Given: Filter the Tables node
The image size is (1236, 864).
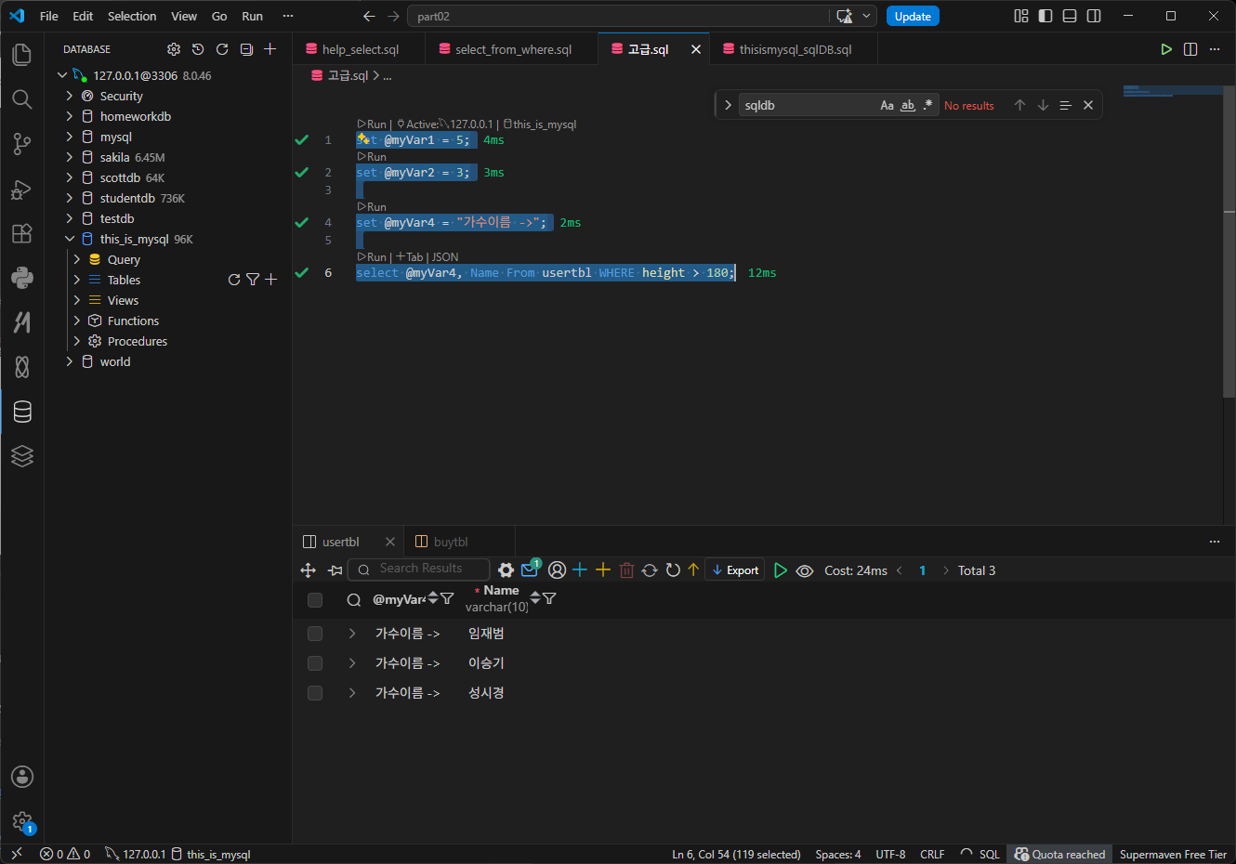Looking at the screenshot, I should (253, 280).
